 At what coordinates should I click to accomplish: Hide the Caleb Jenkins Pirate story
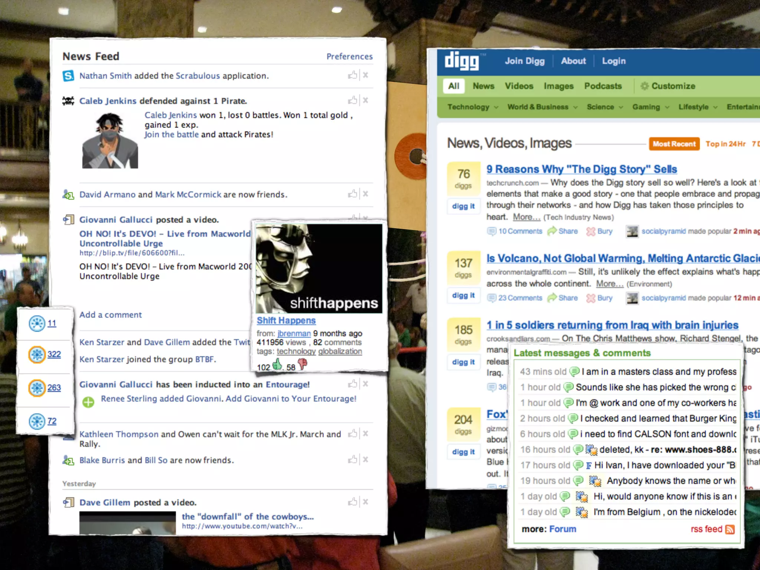point(366,101)
